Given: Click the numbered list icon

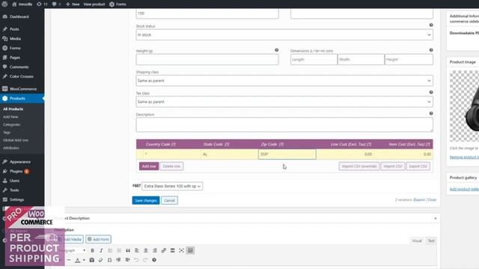Looking at the screenshot, I should (x=119, y=250).
